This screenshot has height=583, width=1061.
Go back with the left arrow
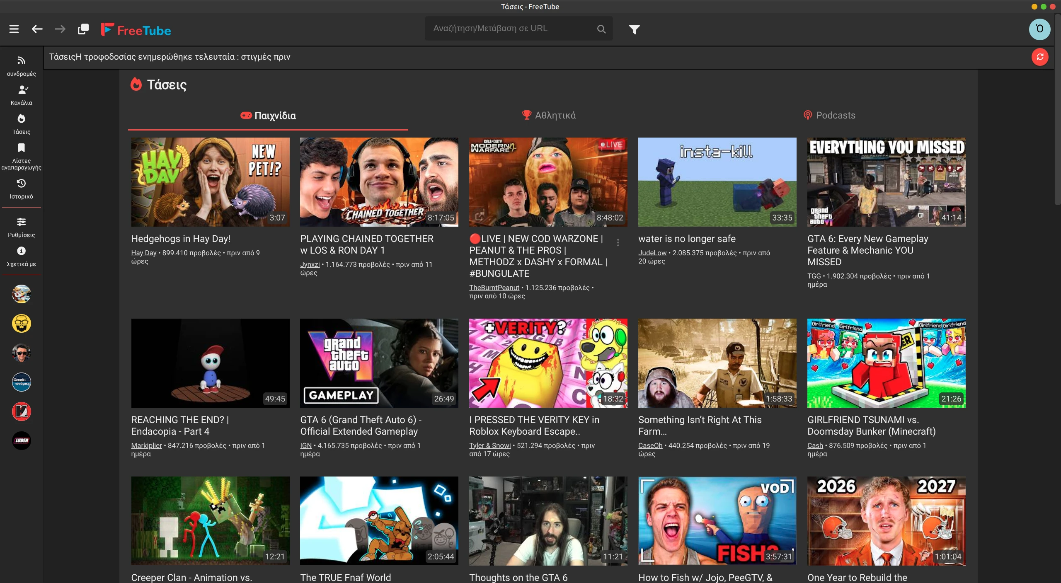tap(37, 29)
